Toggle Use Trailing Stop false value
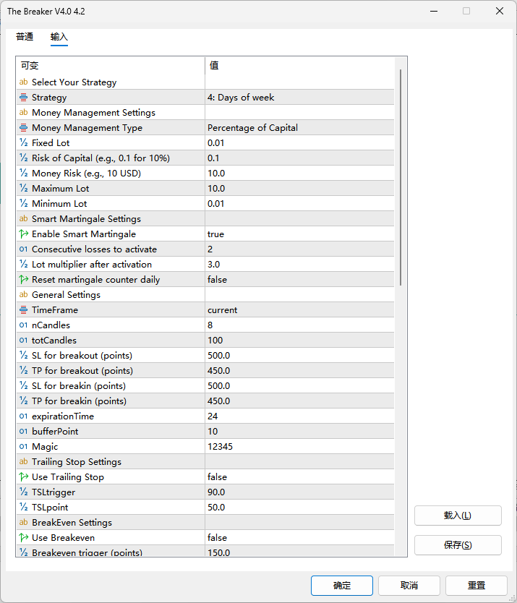Image resolution: width=517 pixels, height=603 pixels. pyautogui.click(x=299, y=477)
